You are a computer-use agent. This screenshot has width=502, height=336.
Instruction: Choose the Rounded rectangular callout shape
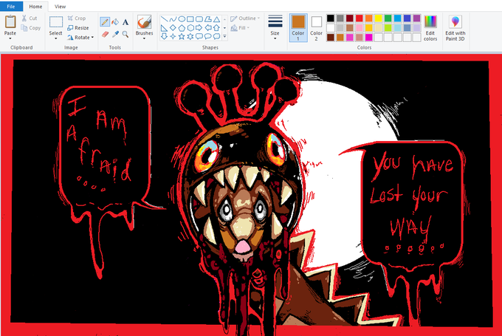coord(199,36)
